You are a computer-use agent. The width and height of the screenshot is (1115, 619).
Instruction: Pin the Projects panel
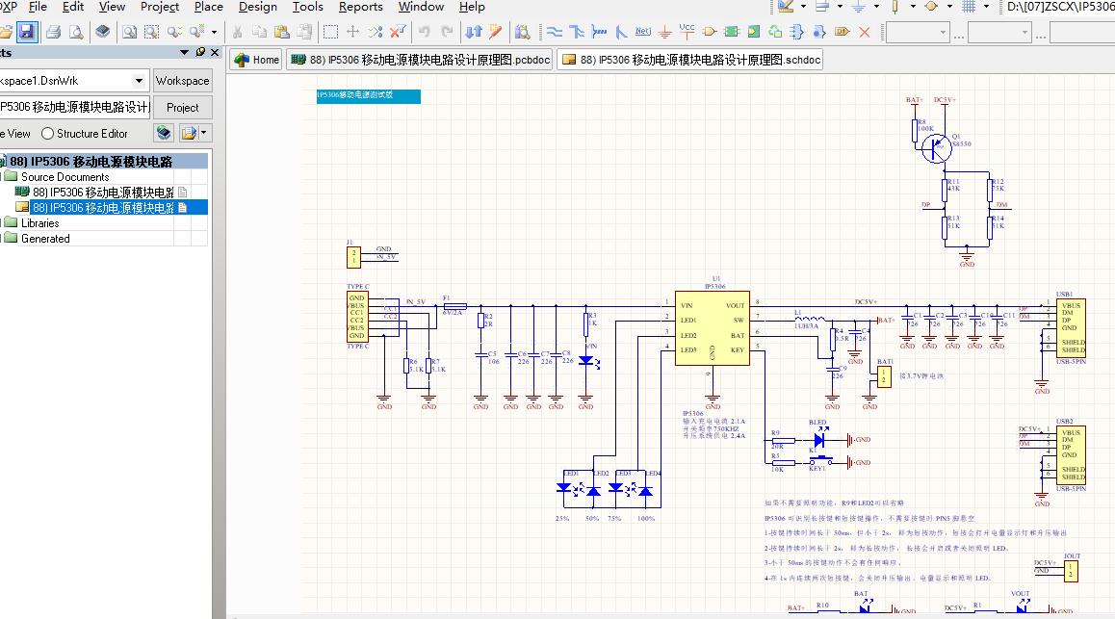coord(199,52)
